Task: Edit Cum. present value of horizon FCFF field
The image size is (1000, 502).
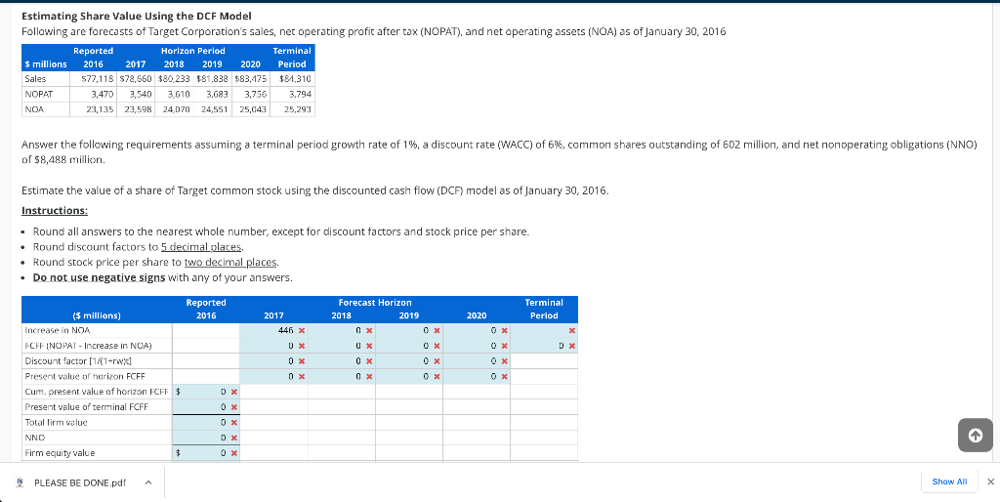Action: (206, 392)
